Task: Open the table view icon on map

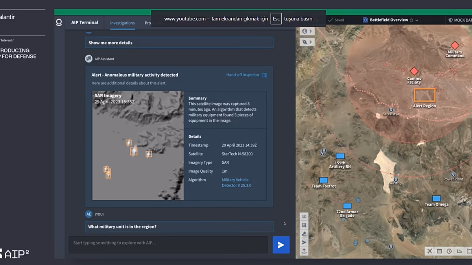Action: (x=439, y=251)
